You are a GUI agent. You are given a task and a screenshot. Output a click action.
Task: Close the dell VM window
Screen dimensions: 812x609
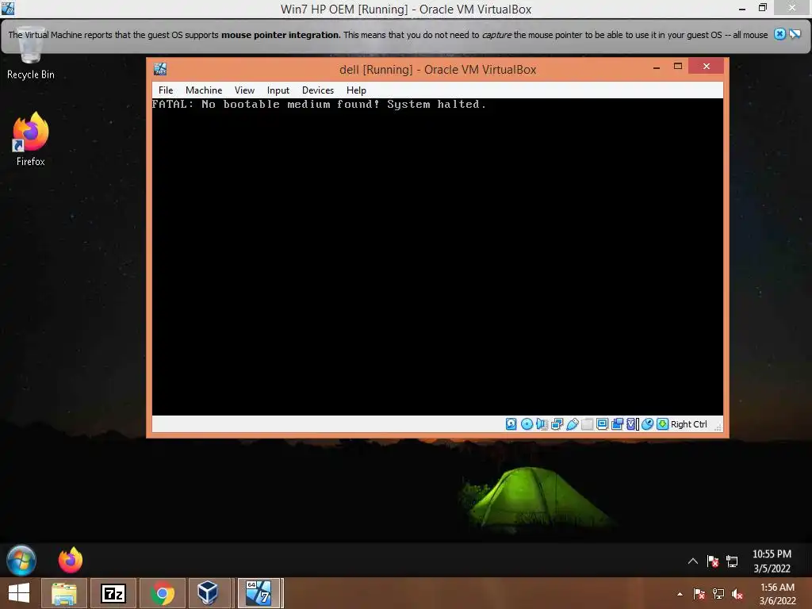pyautogui.click(x=706, y=67)
